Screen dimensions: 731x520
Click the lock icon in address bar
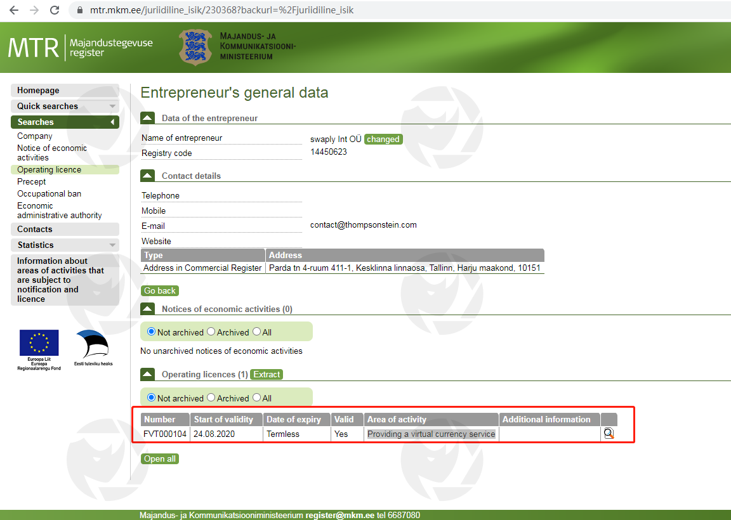pos(79,10)
